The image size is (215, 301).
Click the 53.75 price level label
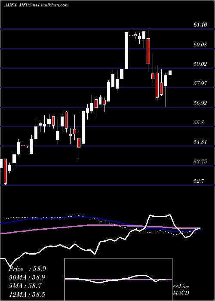(200, 161)
